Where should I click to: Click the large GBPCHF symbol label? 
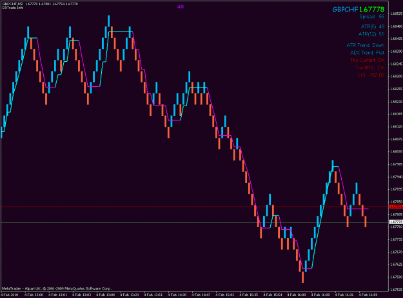tap(345, 10)
